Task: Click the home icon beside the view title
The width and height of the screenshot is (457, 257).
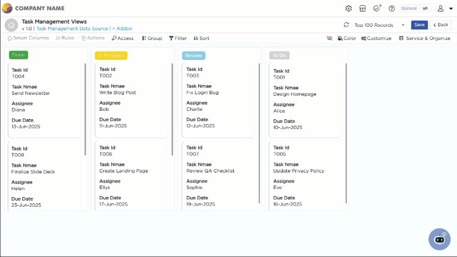Action: coord(11,25)
